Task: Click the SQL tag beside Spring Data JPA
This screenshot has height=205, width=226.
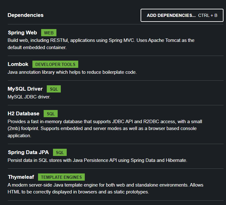Action: click(60, 152)
